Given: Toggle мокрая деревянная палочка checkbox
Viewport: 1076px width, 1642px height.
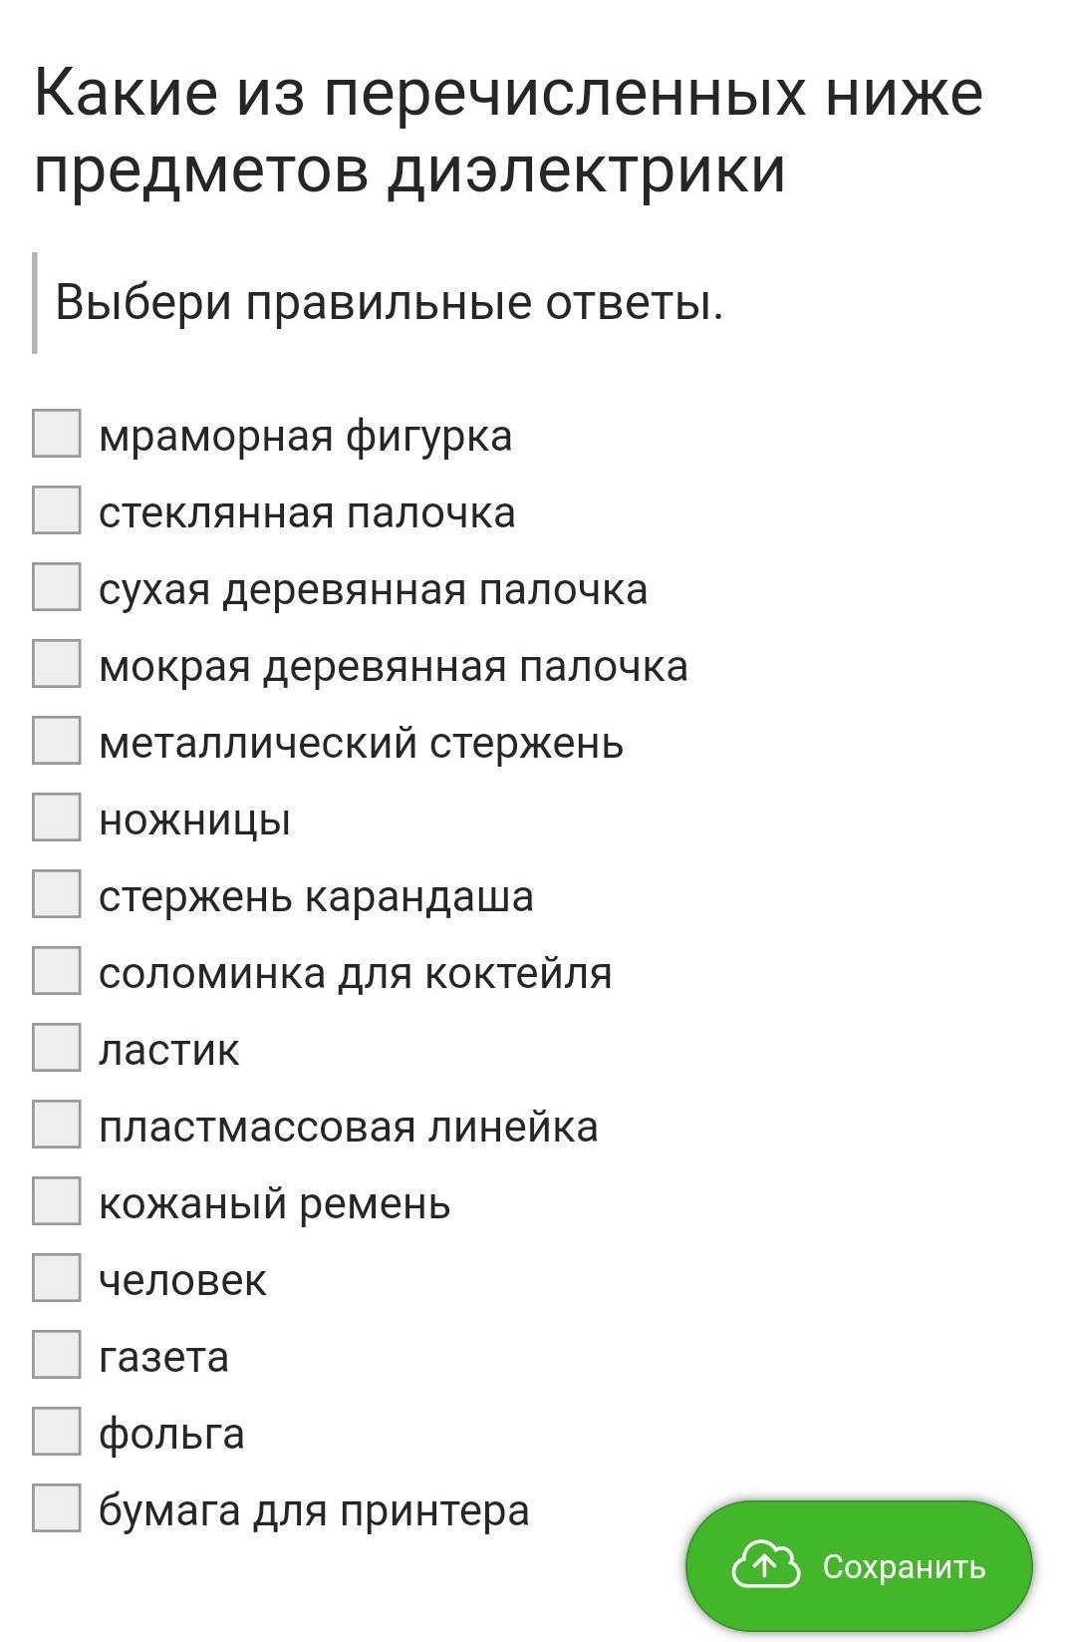Looking at the screenshot, I should (x=56, y=663).
